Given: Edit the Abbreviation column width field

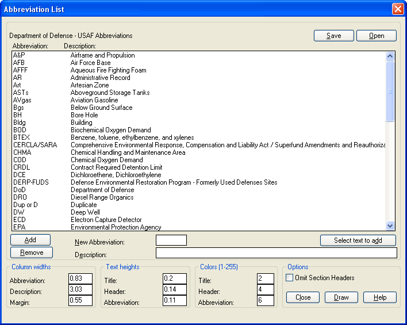Looking at the screenshot, I should tap(80, 278).
